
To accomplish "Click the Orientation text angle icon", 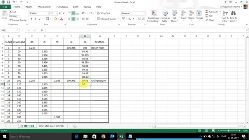I will point(83,13).
